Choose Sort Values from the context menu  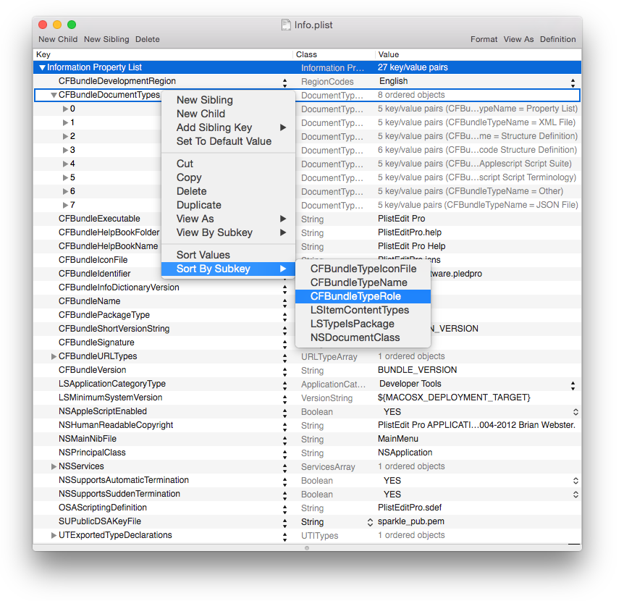pos(203,255)
